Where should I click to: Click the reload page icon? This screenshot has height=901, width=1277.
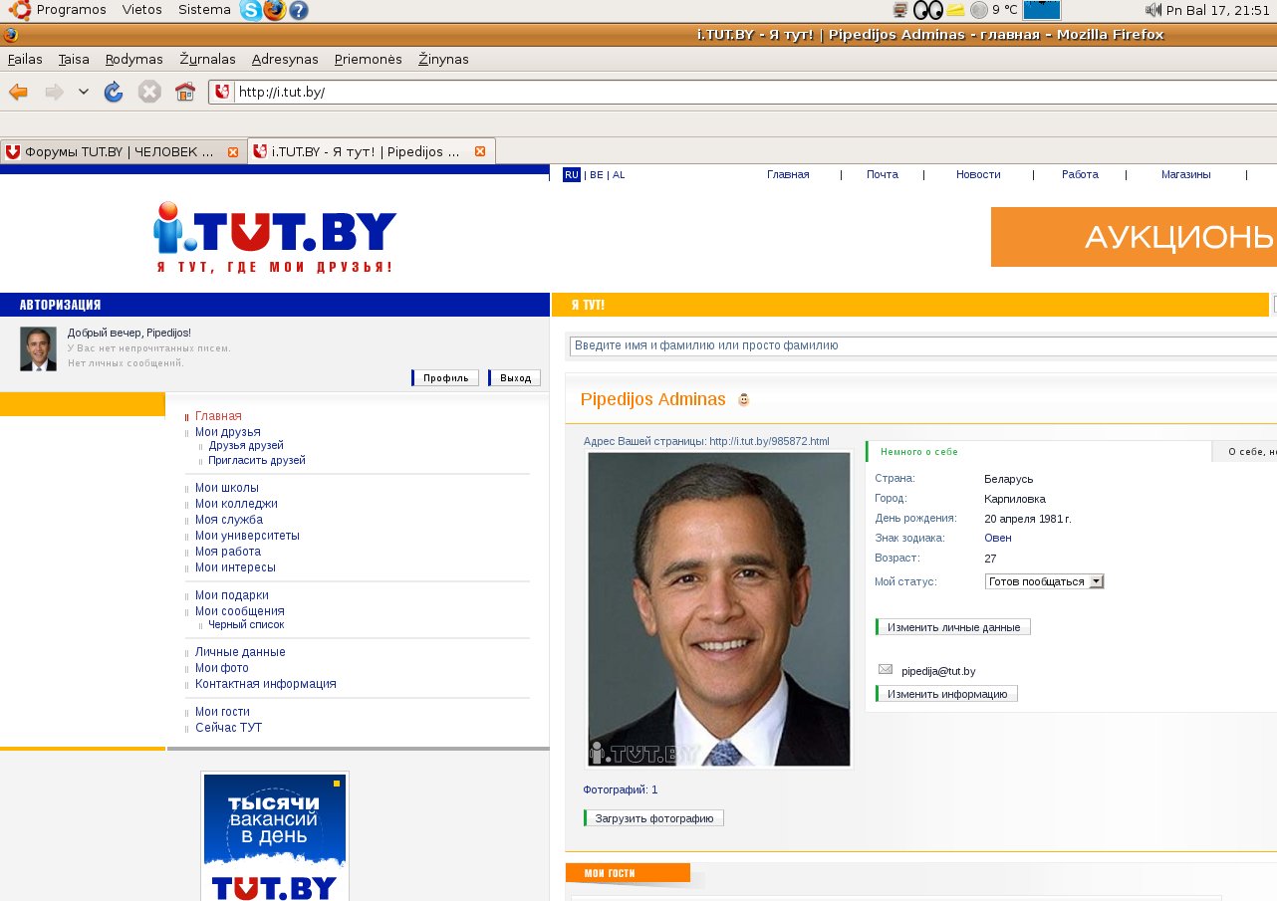114,93
